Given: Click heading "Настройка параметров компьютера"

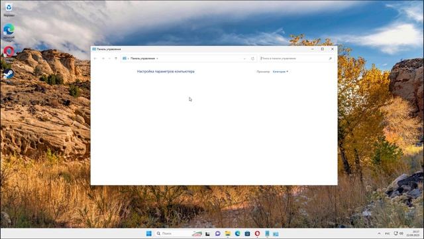Looking at the screenshot, I should 166,72.
